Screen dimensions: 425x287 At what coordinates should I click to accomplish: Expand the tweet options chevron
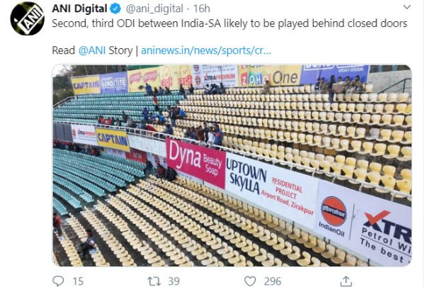(407, 7)
